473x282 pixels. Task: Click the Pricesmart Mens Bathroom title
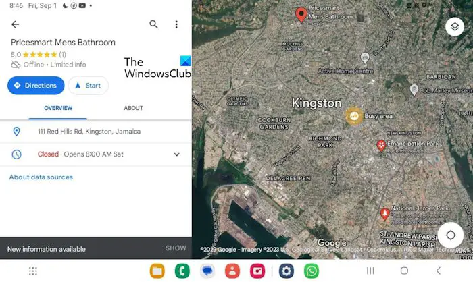tap(63, 43)
